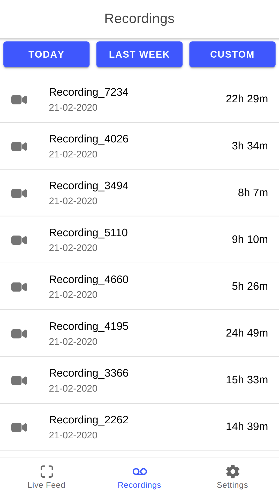Click the camera icon beside Recording_3366
The height and width of the screenshot is (496, 279).
point(19,380)
